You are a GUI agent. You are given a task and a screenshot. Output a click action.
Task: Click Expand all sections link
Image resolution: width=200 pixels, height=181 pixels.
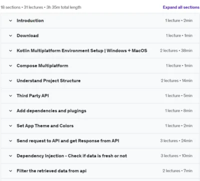[x=181, y=8]
